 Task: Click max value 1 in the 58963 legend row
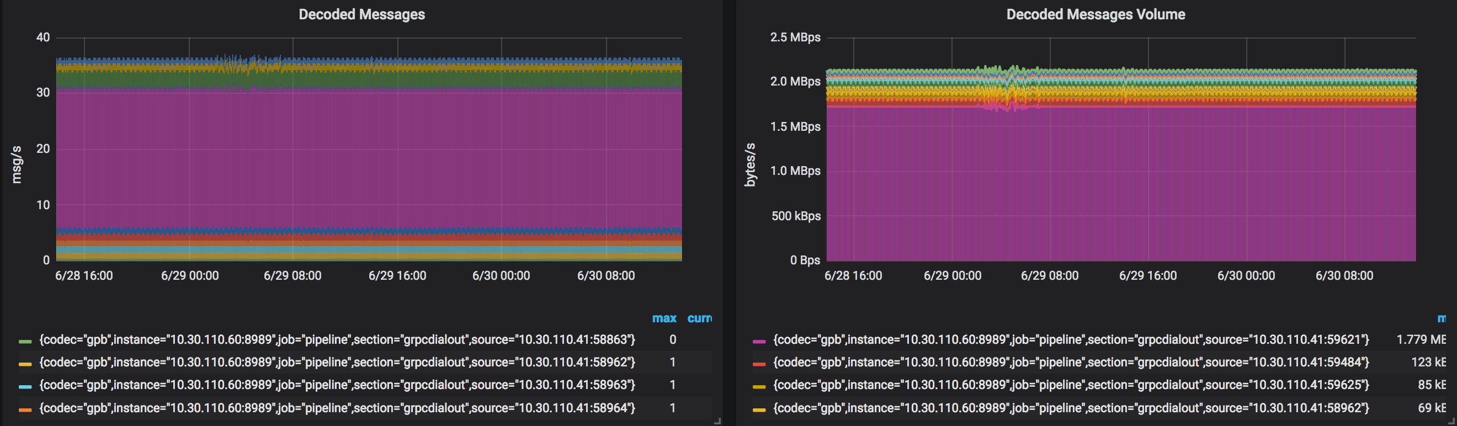(673, 385)
